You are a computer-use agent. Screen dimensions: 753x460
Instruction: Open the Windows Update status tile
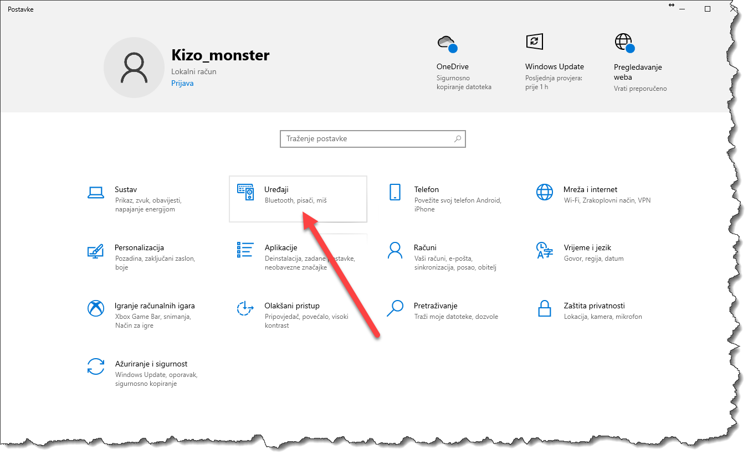pos(554,67)
